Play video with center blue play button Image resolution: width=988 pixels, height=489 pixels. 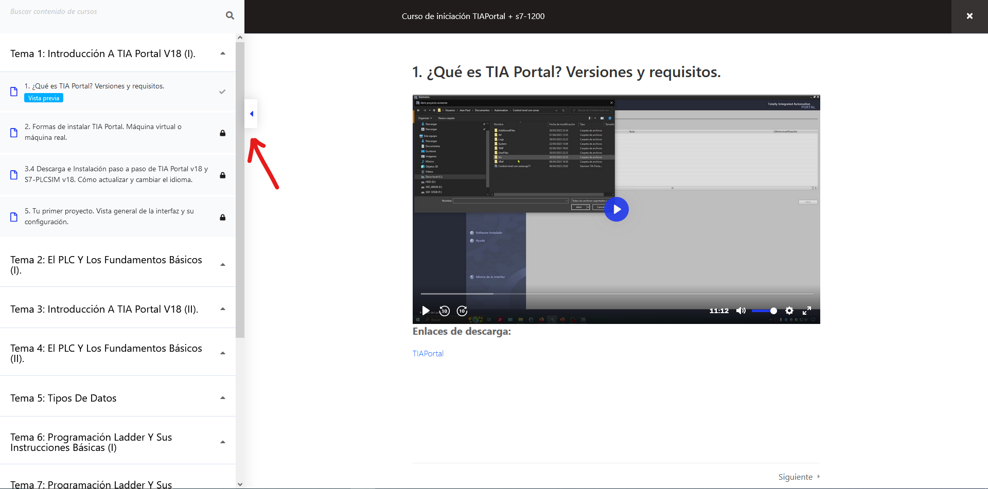[x=616, y=209]
